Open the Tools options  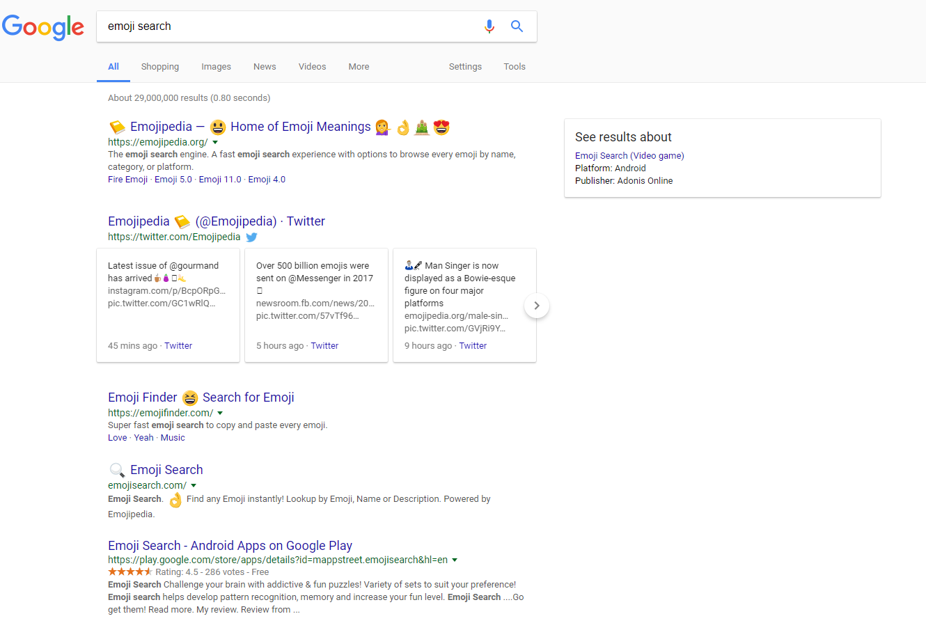tap(515, 67)
